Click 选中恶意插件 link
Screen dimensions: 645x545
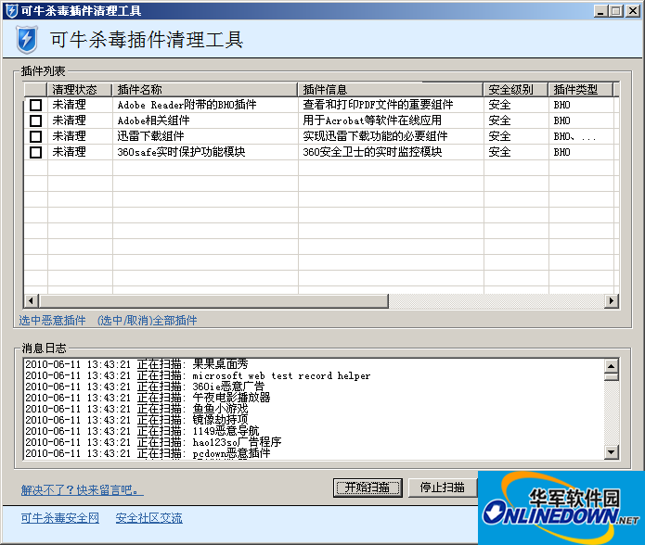click(52, 321)
